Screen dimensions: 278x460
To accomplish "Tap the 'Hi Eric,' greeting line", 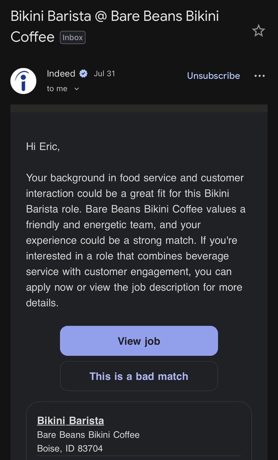I will pos(43,146).
